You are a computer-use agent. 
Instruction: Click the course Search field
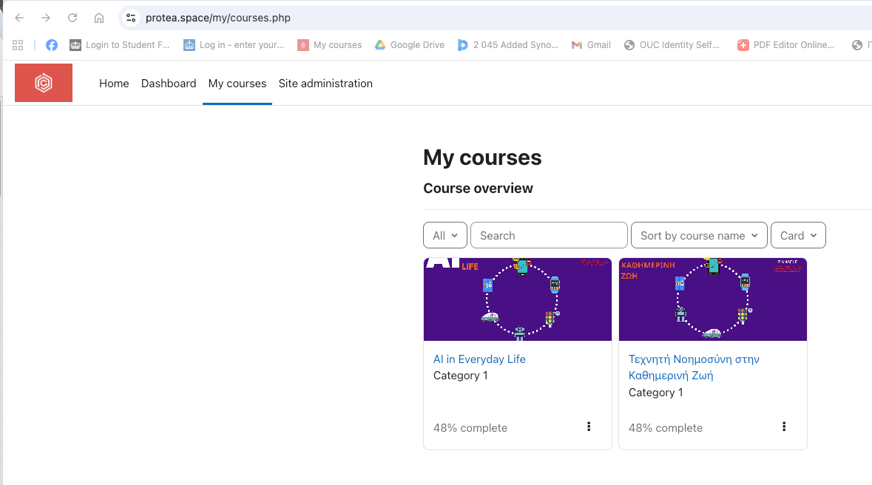coord(549,235)
